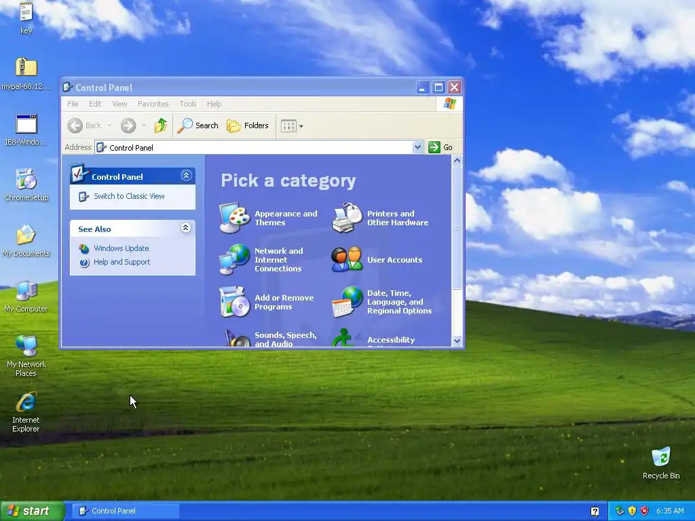This screenshot has height=521, width=695.
Task: Open Printers and Other Hardware icon
Action: click(x=347, y=218)
